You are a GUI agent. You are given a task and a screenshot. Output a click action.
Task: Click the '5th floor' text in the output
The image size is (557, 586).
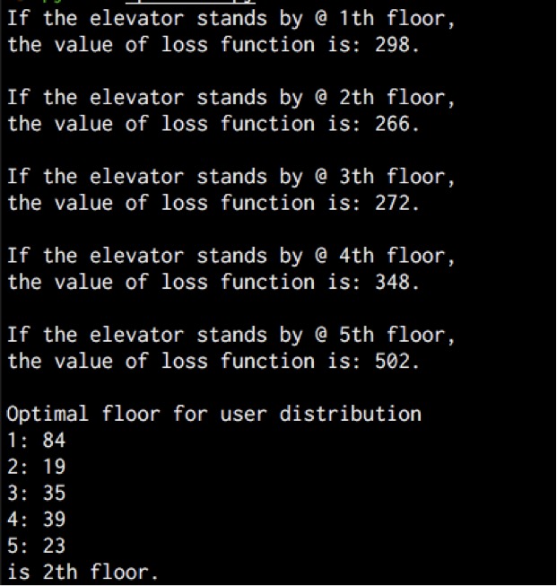(392, 335)
